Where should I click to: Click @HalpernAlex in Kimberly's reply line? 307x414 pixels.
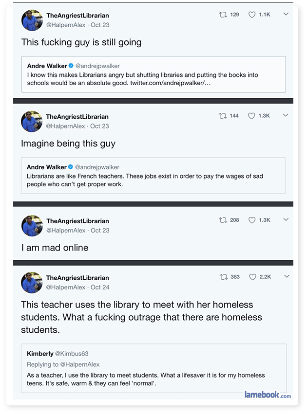(79, 364)
